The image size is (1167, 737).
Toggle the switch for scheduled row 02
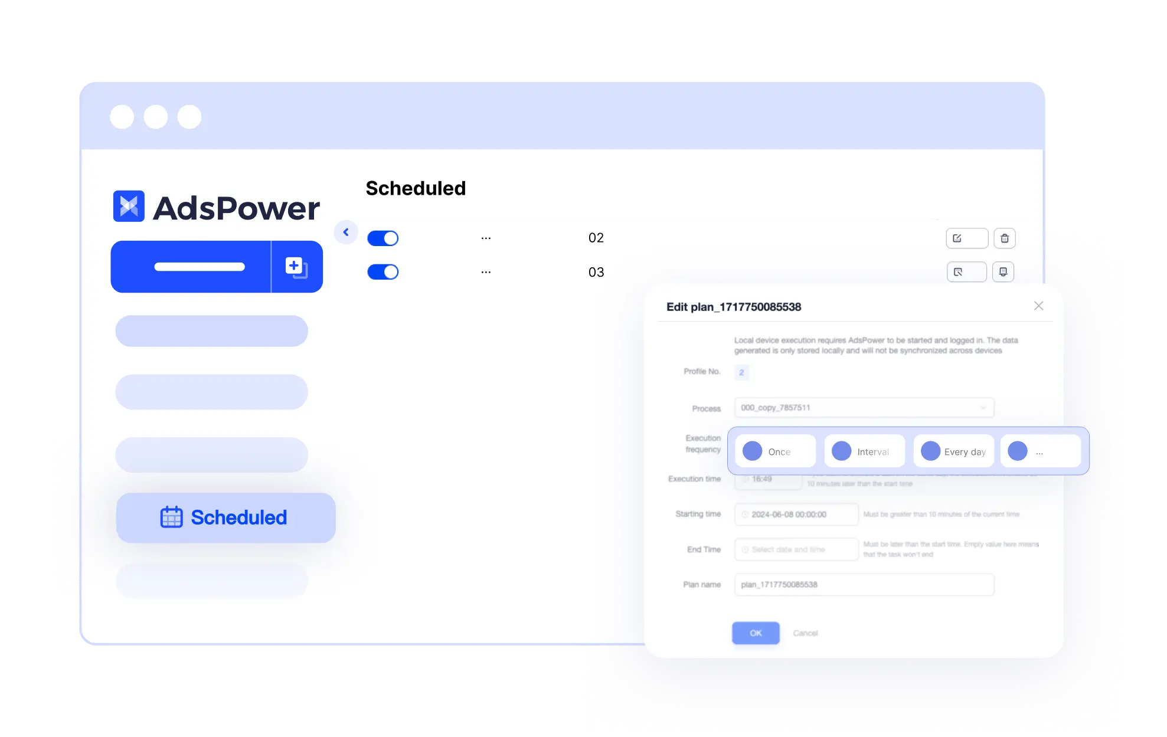(383, 238)
